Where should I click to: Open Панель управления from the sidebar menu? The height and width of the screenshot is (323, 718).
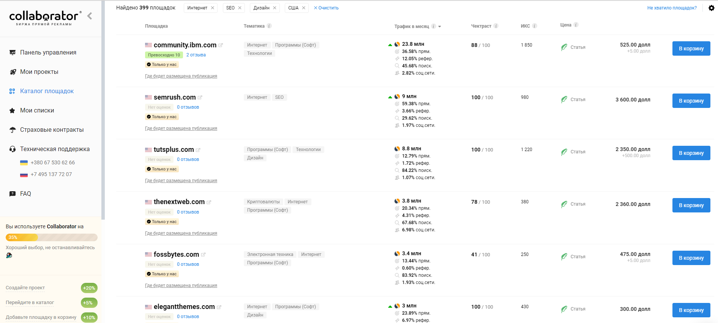click(x=48, y=52)
